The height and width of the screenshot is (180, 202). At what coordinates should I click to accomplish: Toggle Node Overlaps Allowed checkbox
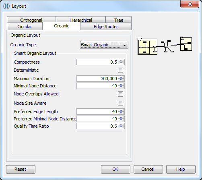click(x=120, y=94)
